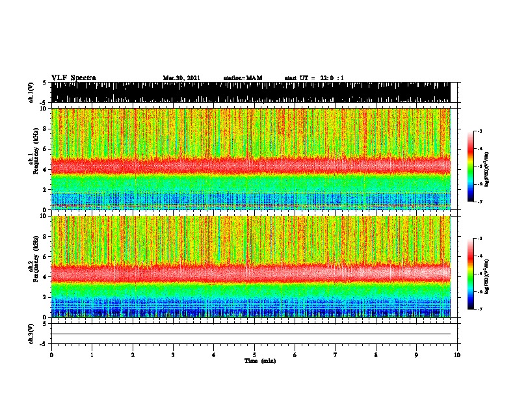Click time axis tick label "7"
Screen dimensions: 515x398
tap(336, 355)
